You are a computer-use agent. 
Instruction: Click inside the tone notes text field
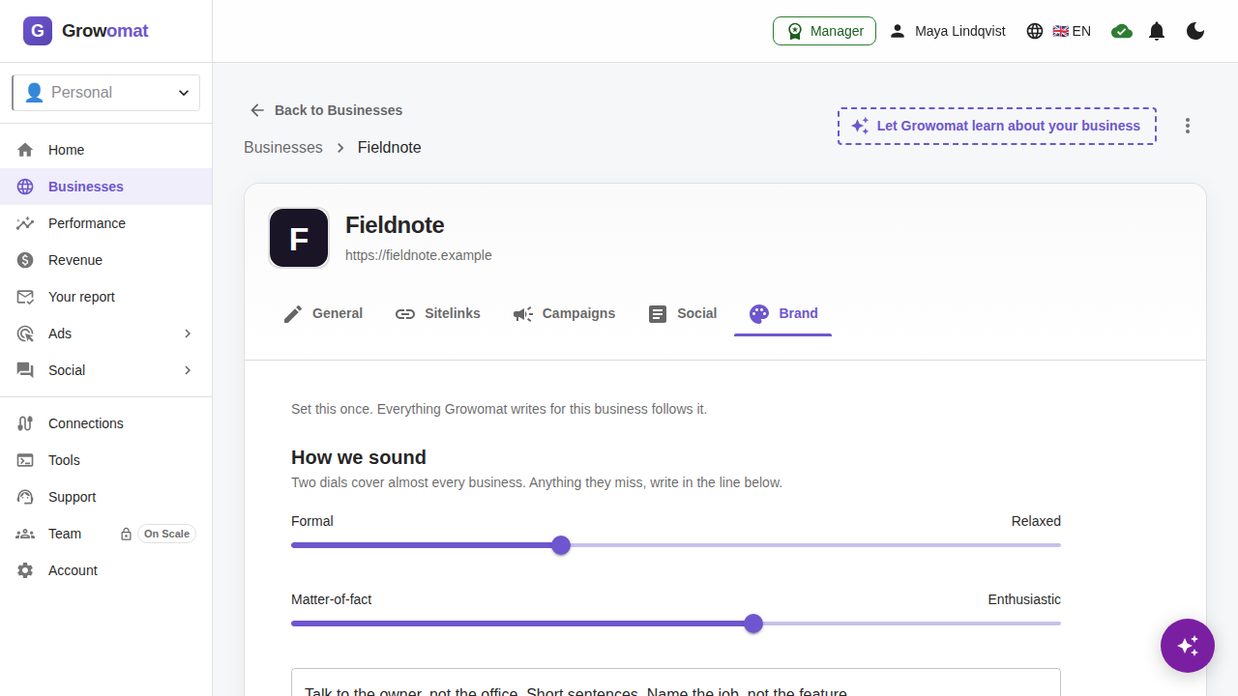676,682
